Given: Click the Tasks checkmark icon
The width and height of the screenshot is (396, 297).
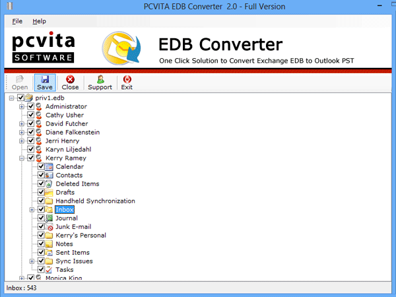Looking at the screenshot, I should point(49,270).
